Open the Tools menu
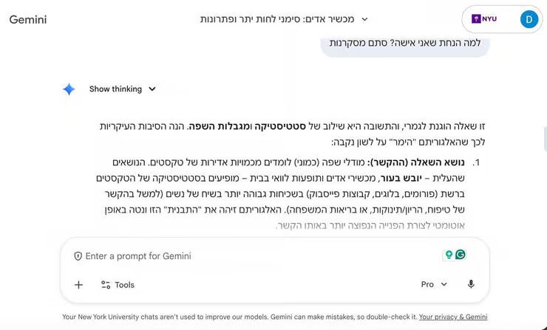Viewport: 547px width, 330px height. point(118,285)
